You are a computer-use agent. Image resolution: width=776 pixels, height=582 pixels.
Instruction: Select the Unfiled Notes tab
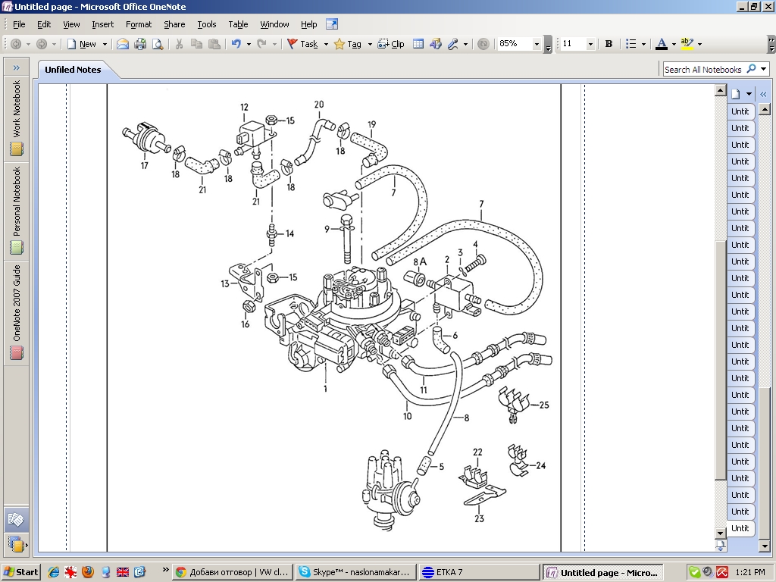point(73,70)
